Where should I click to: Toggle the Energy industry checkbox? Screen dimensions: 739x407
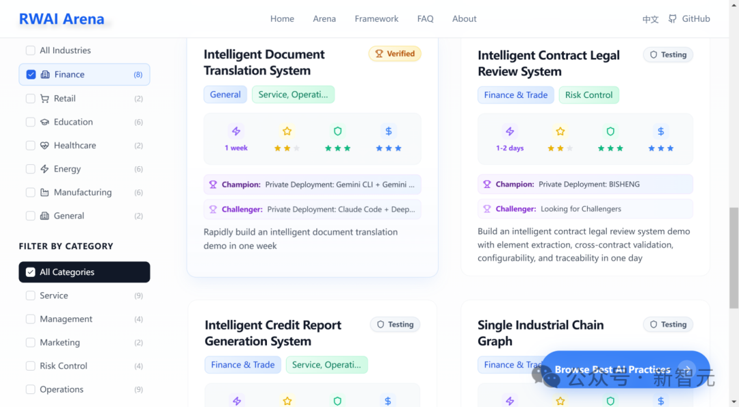[31, 169]
